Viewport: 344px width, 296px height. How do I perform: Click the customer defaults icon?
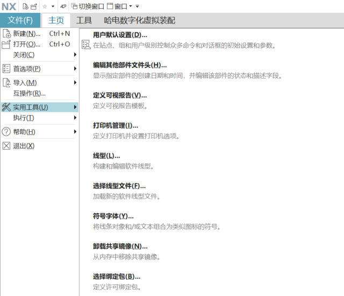(x=86, y=45)
